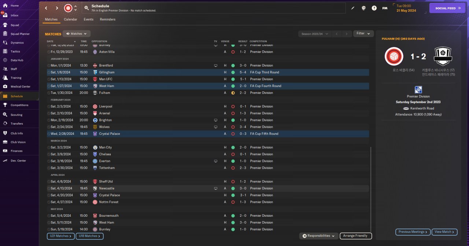Open the Club Info icon
Screen dimensions: 469x246
(x=5, y=133)
